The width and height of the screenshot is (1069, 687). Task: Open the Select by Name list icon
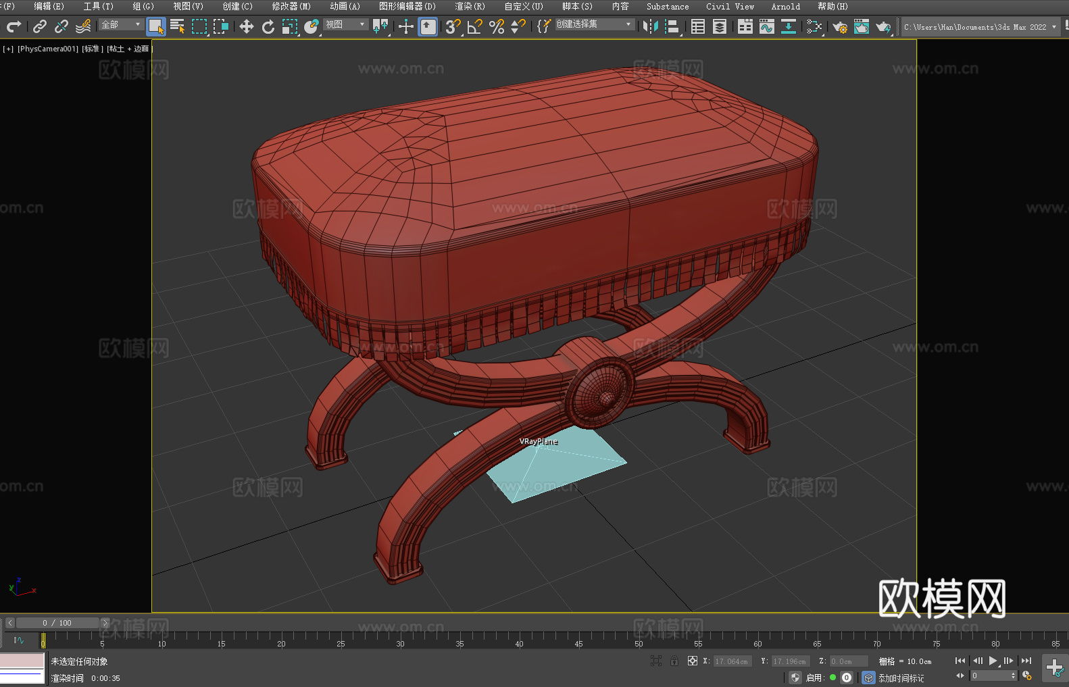178,26
